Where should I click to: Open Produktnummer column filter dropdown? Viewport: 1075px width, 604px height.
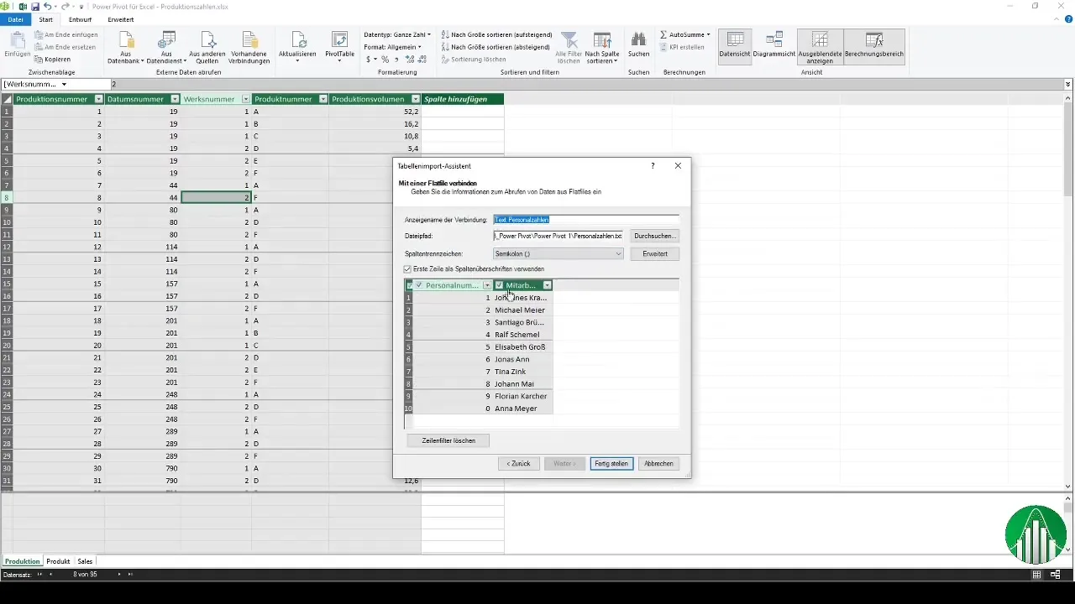tap(322, 99)
